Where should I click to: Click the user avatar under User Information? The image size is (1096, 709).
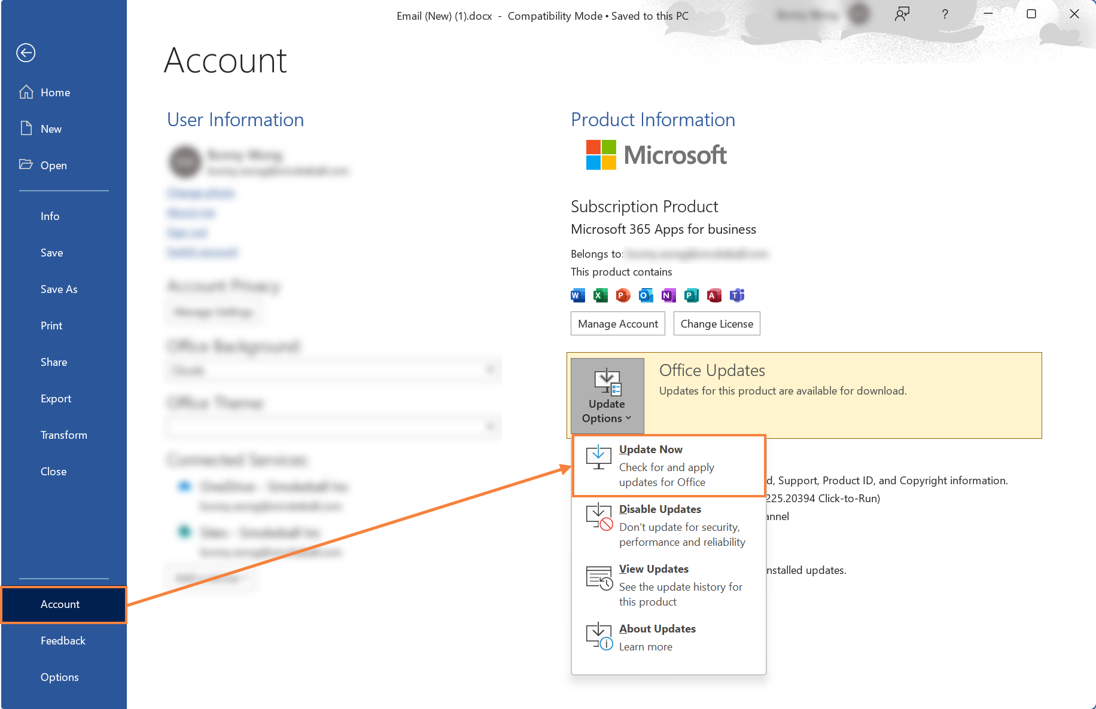click(185, 161)
